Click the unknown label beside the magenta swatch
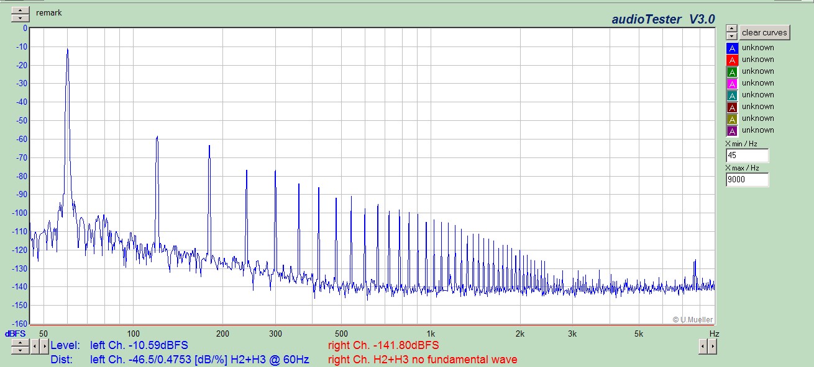 coord(757,83)
